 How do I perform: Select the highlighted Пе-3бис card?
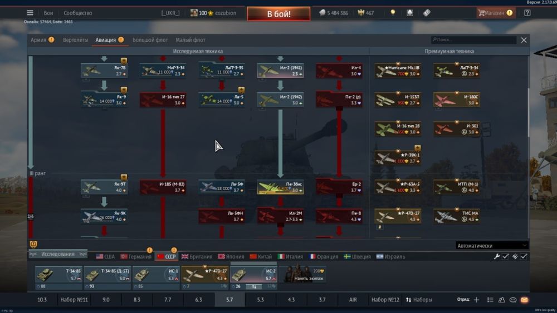[x=280, y=187]
